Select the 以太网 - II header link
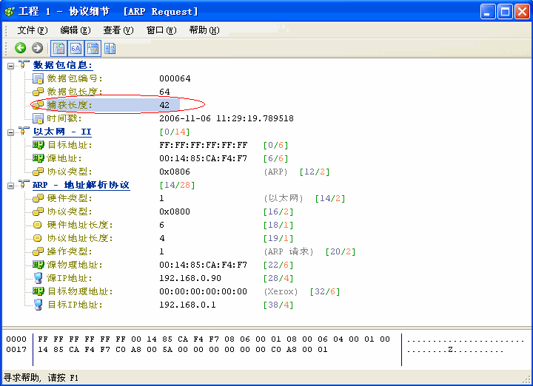 click(62, 132)
